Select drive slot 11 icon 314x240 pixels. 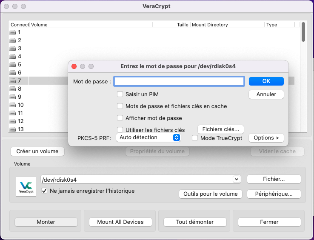click(12, 113)
